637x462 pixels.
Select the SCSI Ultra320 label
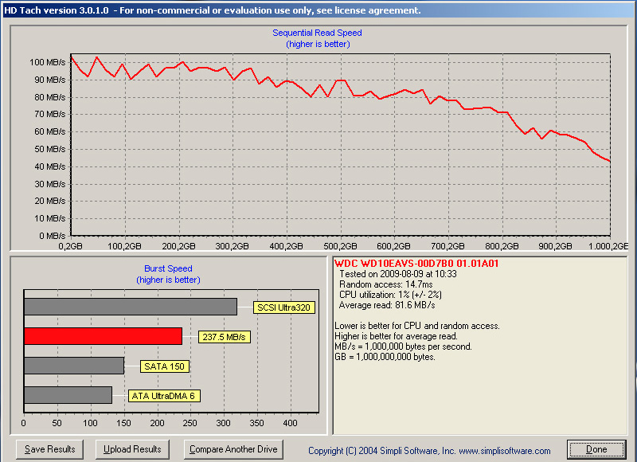[x=284, y=307]
